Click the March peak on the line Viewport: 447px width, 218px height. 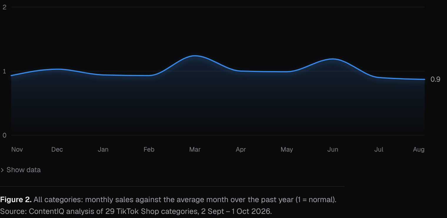(x=195, y=56)
